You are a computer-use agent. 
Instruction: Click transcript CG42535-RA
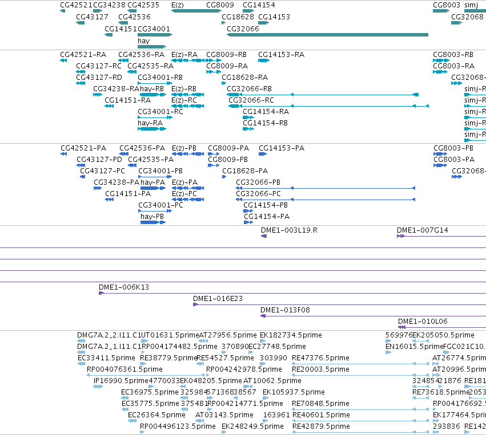[x=151, y=66]
